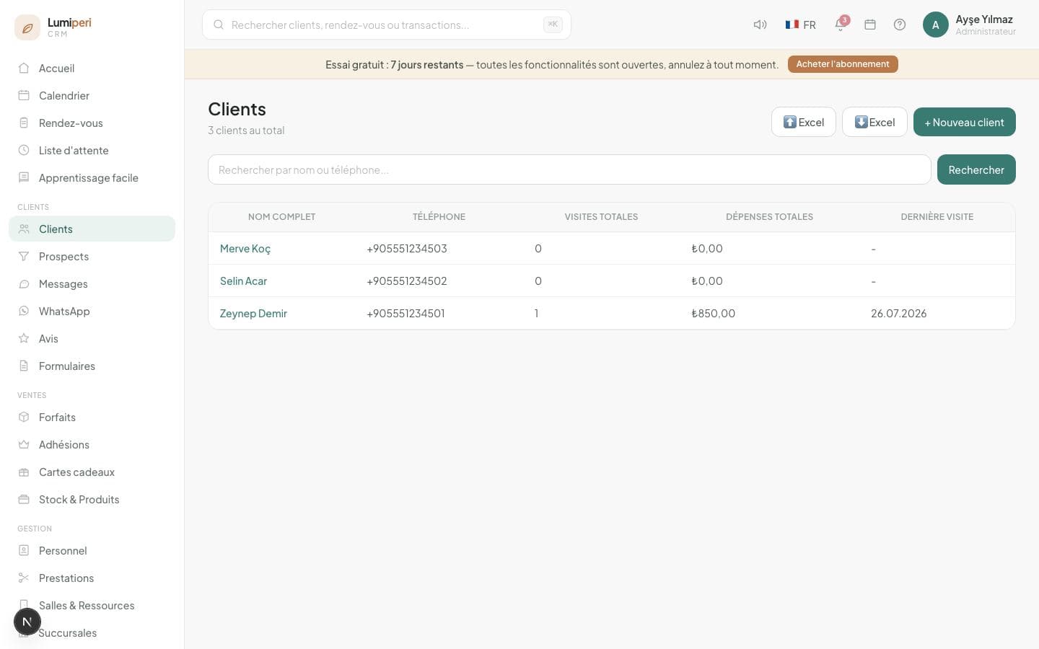
Task: Click DERNIÈRE VISITE column header
Action: point(937,216)
